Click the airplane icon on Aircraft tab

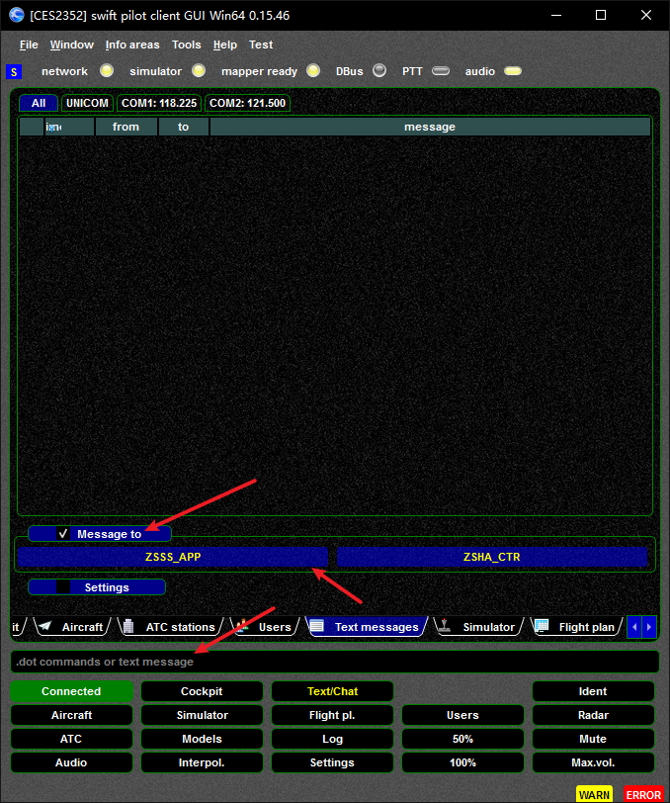[x=44, y=627]
